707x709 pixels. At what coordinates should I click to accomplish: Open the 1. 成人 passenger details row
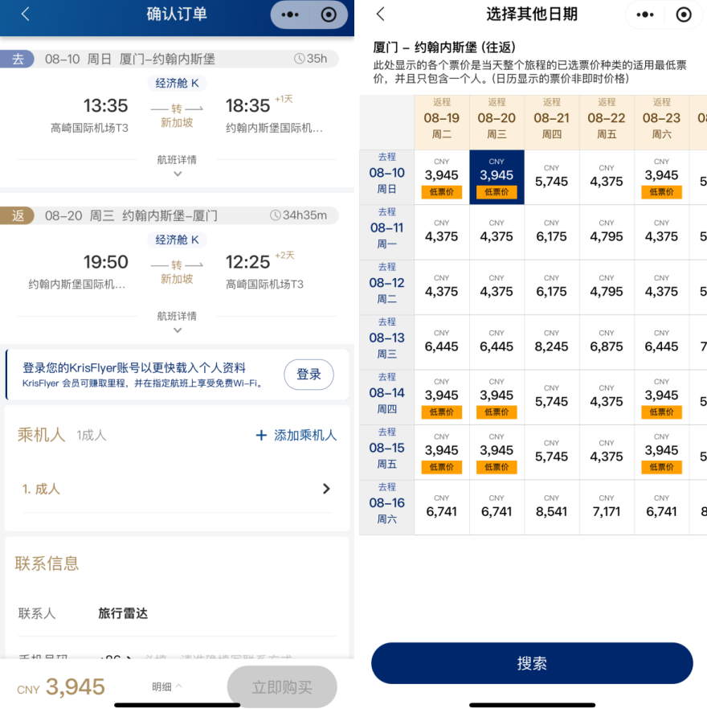click(x=177, y=488)
